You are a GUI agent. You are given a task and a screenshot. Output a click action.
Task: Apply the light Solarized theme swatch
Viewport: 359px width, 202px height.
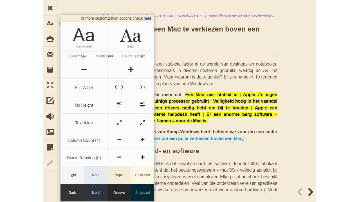[x=143, y=175]
